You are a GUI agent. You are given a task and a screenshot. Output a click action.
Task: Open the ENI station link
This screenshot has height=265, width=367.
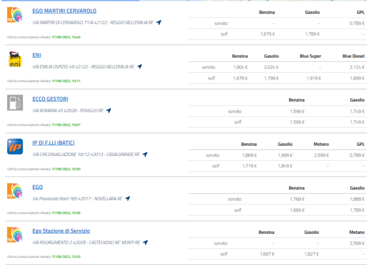pos(37,55)
